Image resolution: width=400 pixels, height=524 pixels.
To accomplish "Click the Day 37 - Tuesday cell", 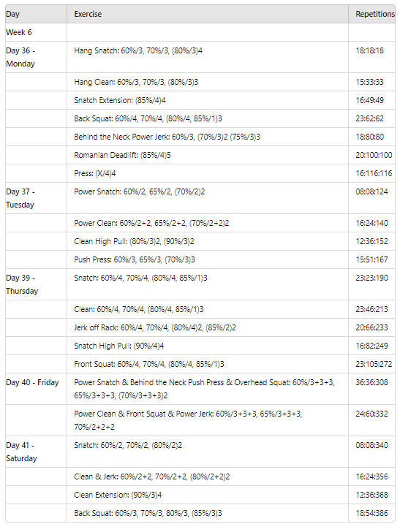I will point(36,198).
